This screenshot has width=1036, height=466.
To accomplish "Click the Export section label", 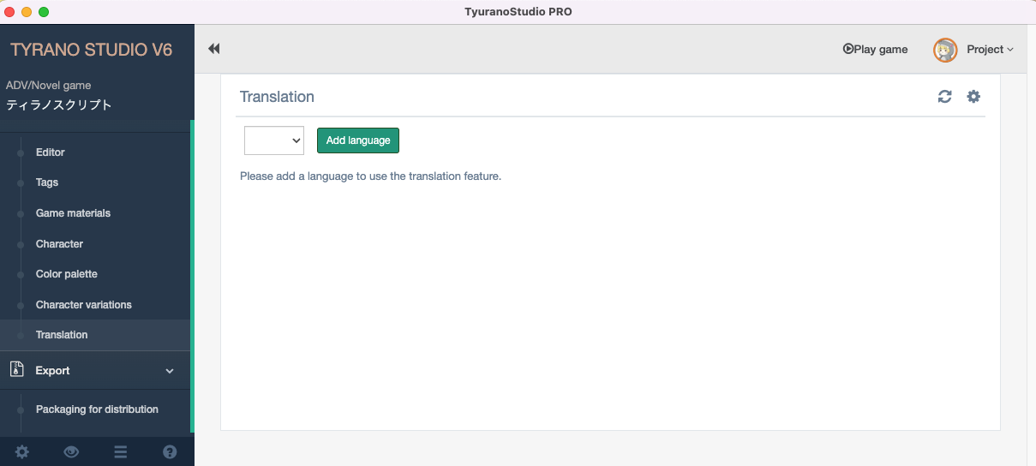I will click(x=52, y=371).
